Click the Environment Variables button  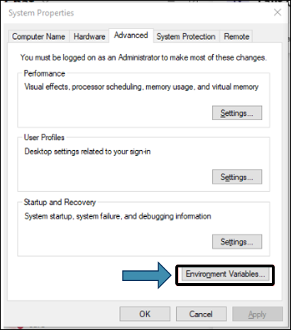tap(225, 275)
